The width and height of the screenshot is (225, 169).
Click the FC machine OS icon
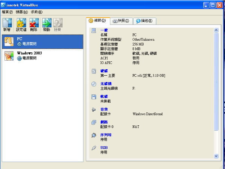tap(9, 42)
